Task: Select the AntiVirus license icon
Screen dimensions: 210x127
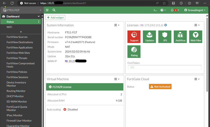Action: point(180,36)
